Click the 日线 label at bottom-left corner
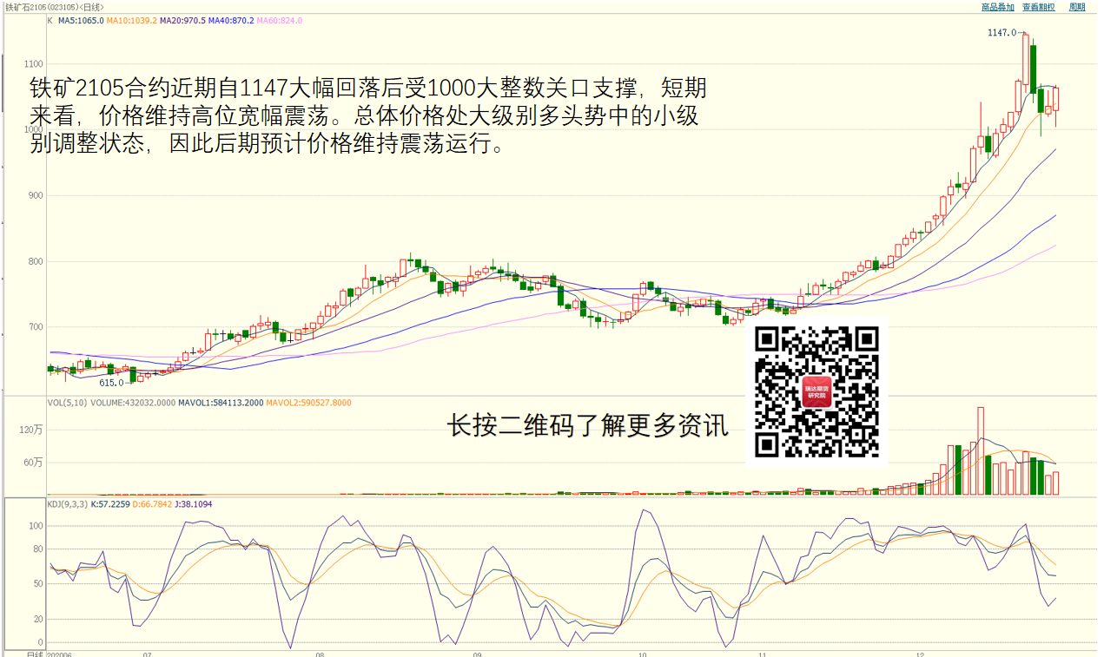Viewport: 1104px width, 657px height. pyautogui.click(x=35, y=654)
